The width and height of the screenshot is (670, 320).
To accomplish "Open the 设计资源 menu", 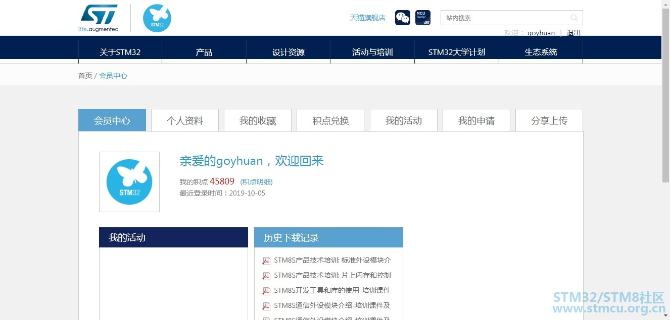I will point(289,52).
